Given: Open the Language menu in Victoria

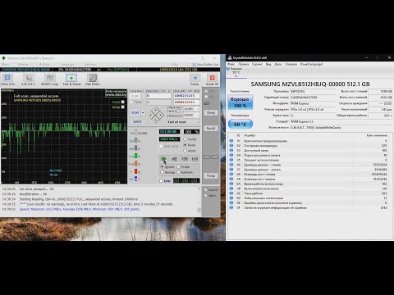Looking at the screenshot, I should pos(67,65).
